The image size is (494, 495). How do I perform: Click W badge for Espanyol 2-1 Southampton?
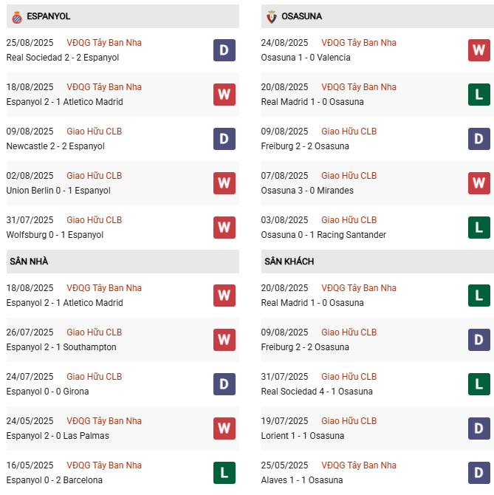[x=224, y=340]
